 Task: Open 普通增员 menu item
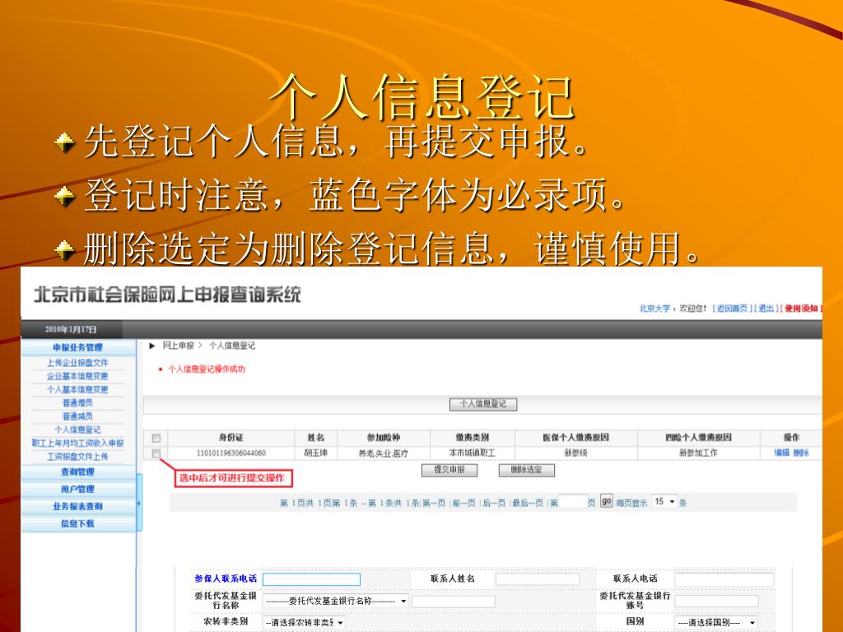point(77,403)
